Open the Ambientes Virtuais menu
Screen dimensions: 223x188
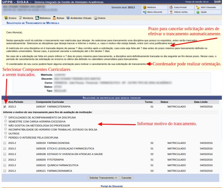[x=81, y=18]
